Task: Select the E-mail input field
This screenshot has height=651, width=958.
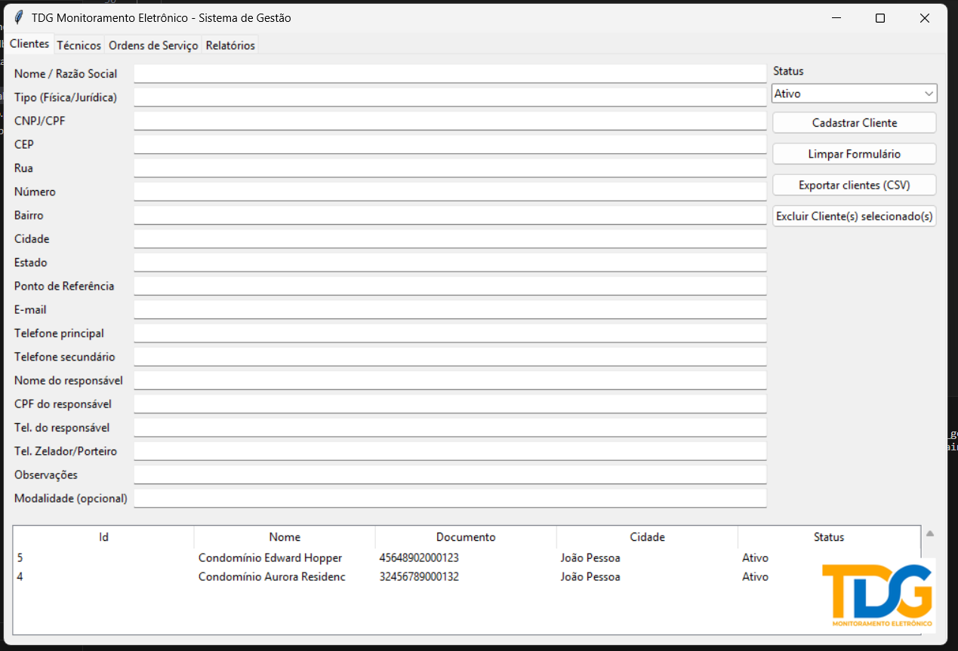Action: pos(450,309)
